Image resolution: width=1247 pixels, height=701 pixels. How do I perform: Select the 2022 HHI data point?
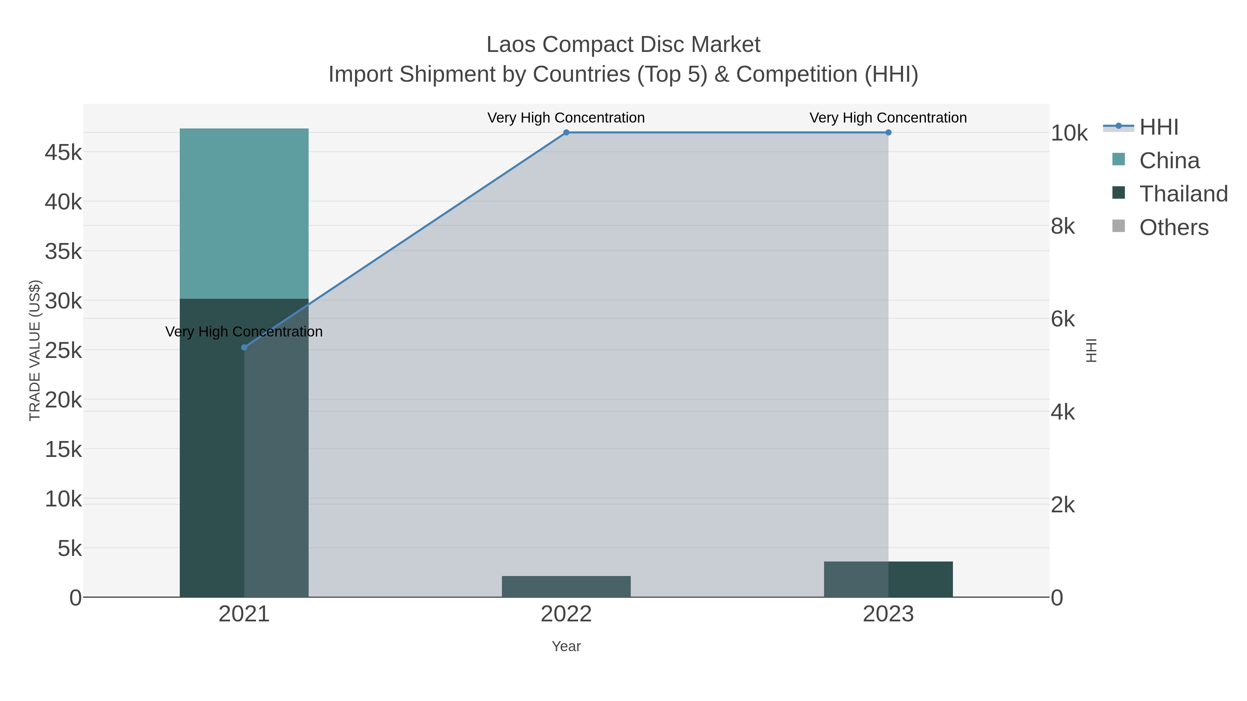[x=566, y=133]
